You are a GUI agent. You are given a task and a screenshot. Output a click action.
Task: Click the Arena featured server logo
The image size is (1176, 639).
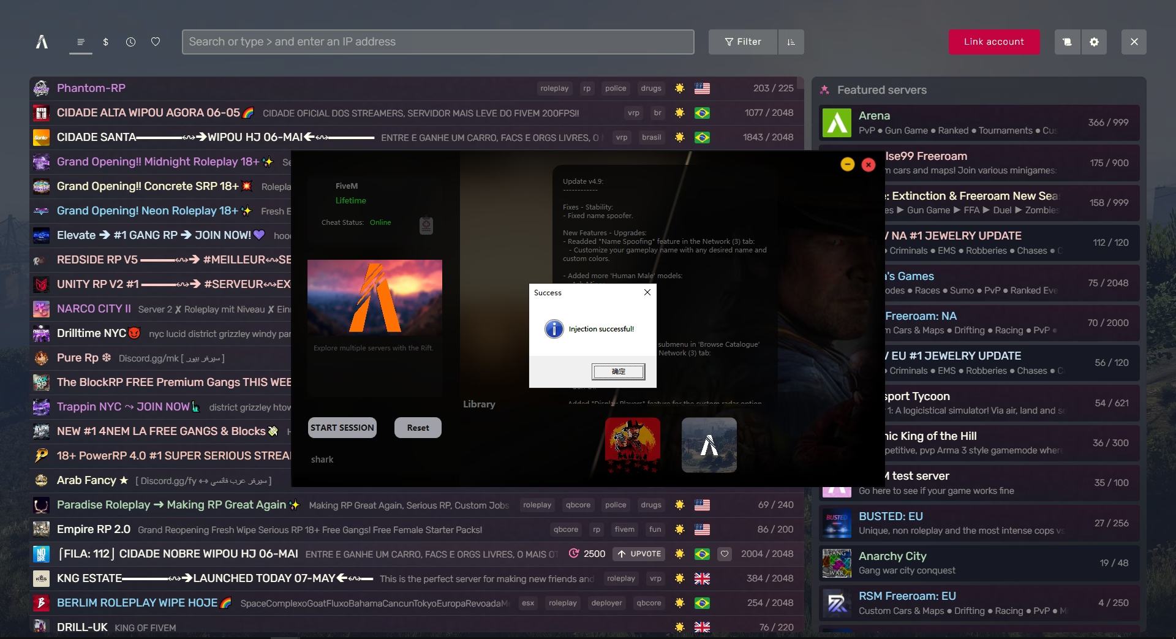[x=837, y=123]
